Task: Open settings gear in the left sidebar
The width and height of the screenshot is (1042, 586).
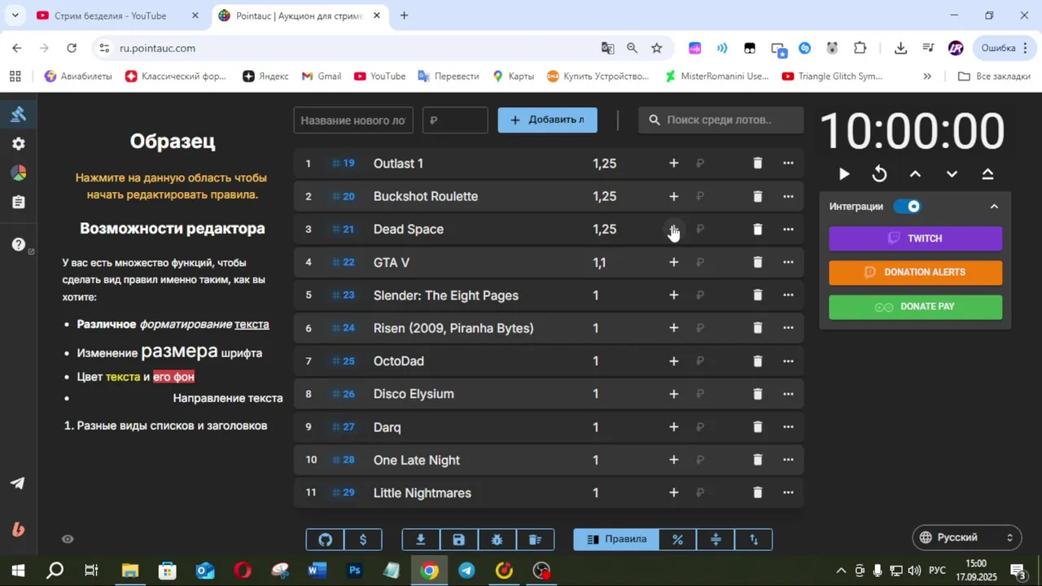Action: click(18, 143)
